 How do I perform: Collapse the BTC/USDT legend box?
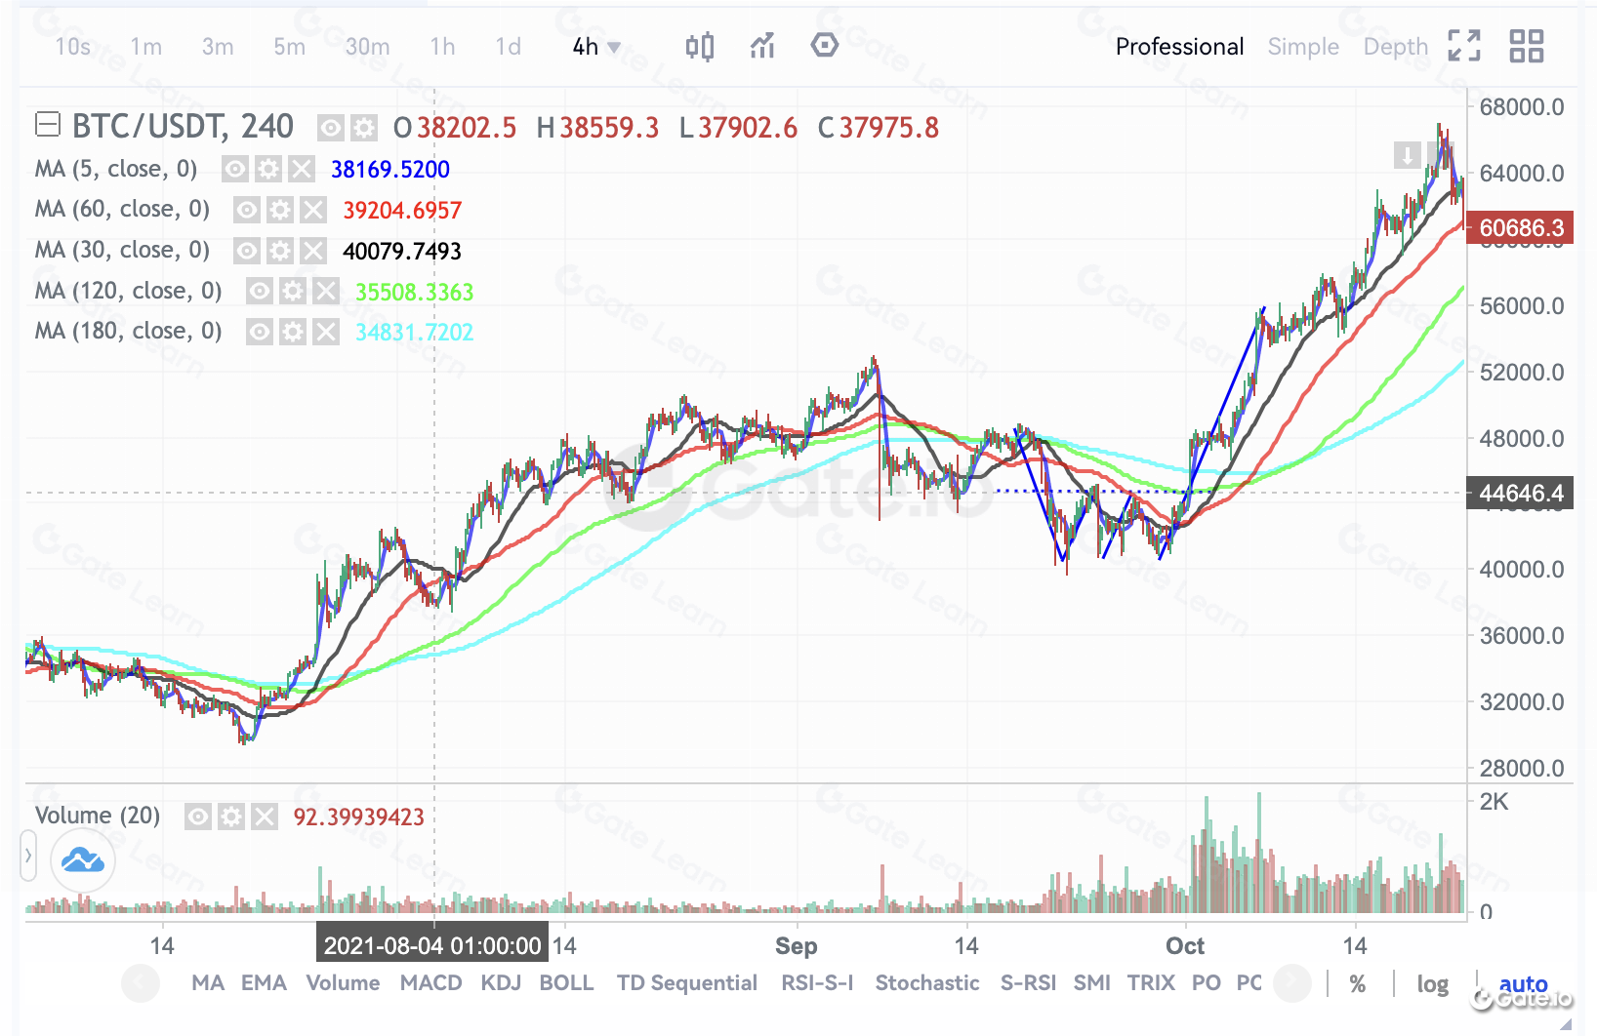click(48, 125)
